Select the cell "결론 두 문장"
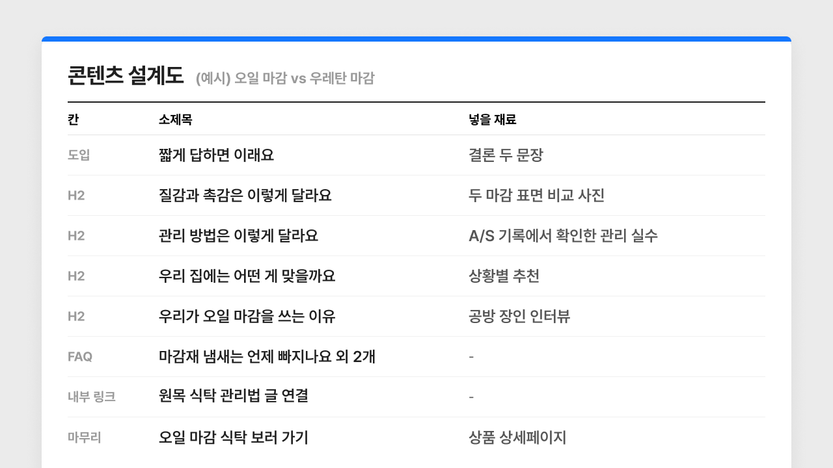Image resolution: width=833 pixels, height=468 pixels. pos(506,155)
